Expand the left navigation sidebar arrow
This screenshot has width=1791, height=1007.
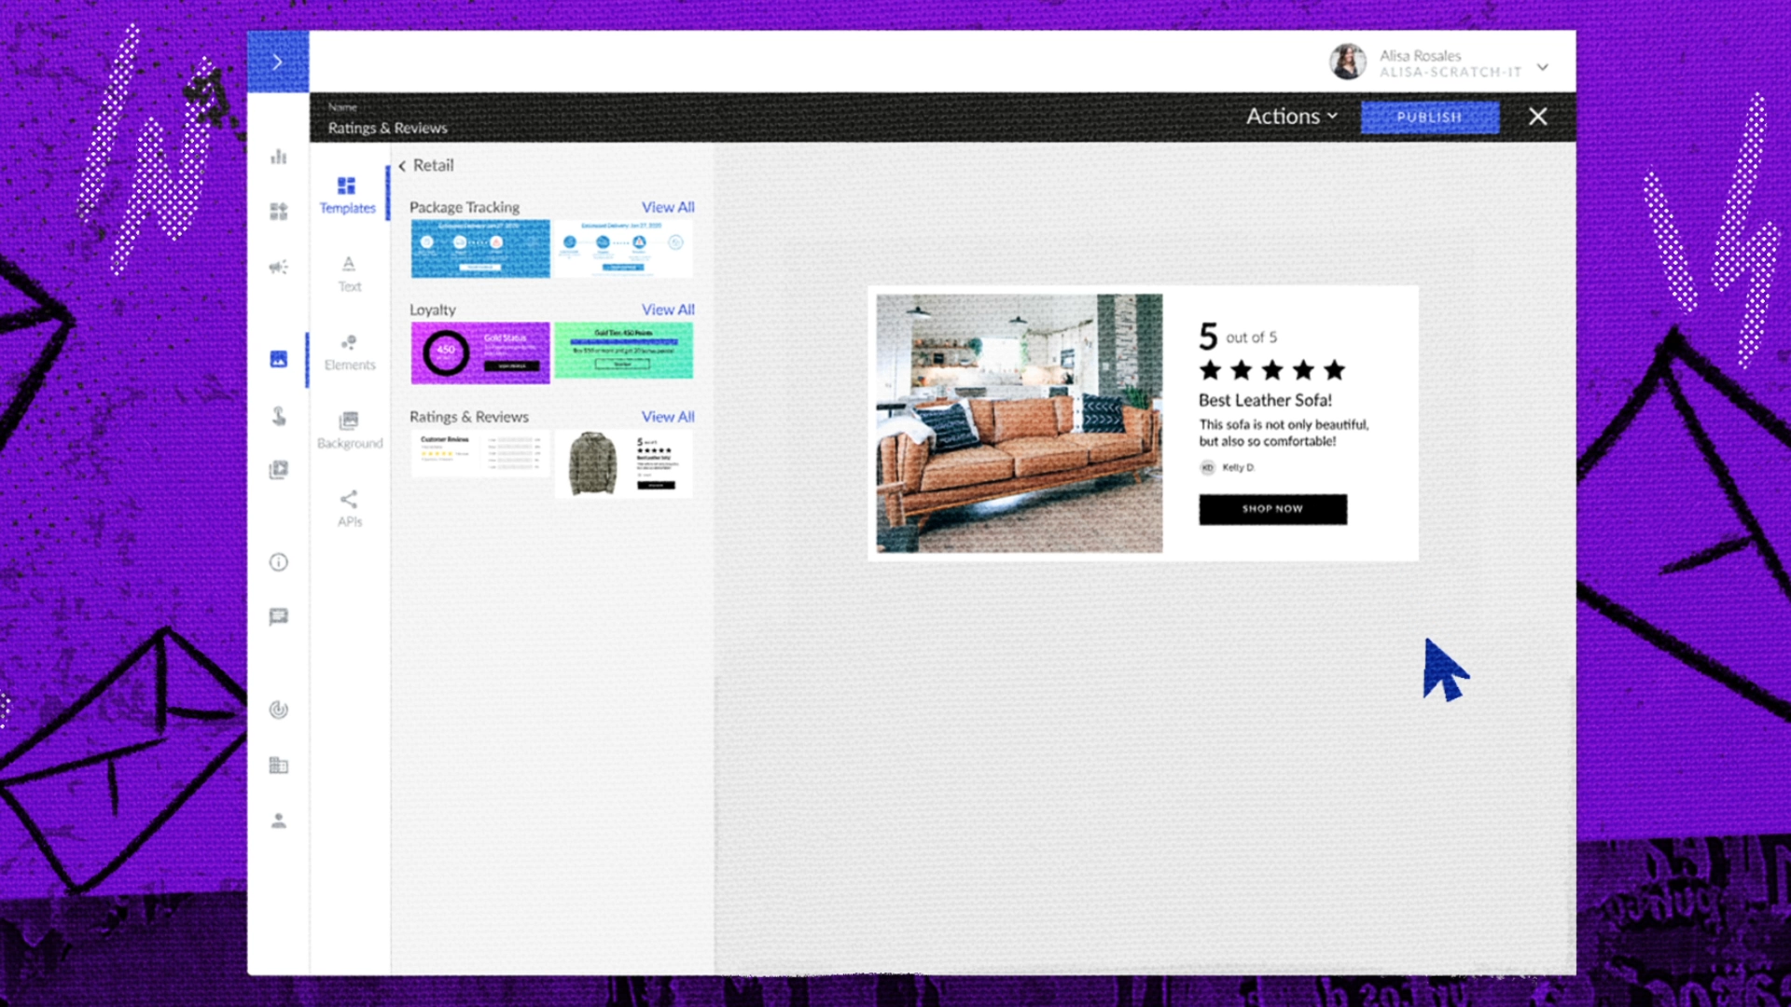(x=277, y=62)
